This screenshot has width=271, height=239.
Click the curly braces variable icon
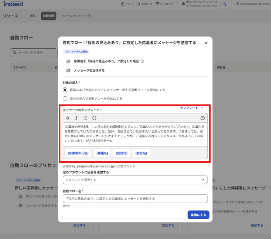click(94, 118)
